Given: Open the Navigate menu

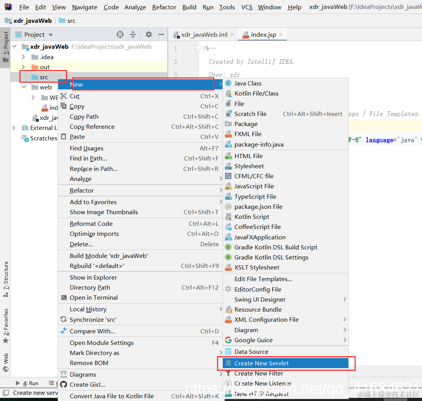Looking at the screenshot, I should click(84, 7).
